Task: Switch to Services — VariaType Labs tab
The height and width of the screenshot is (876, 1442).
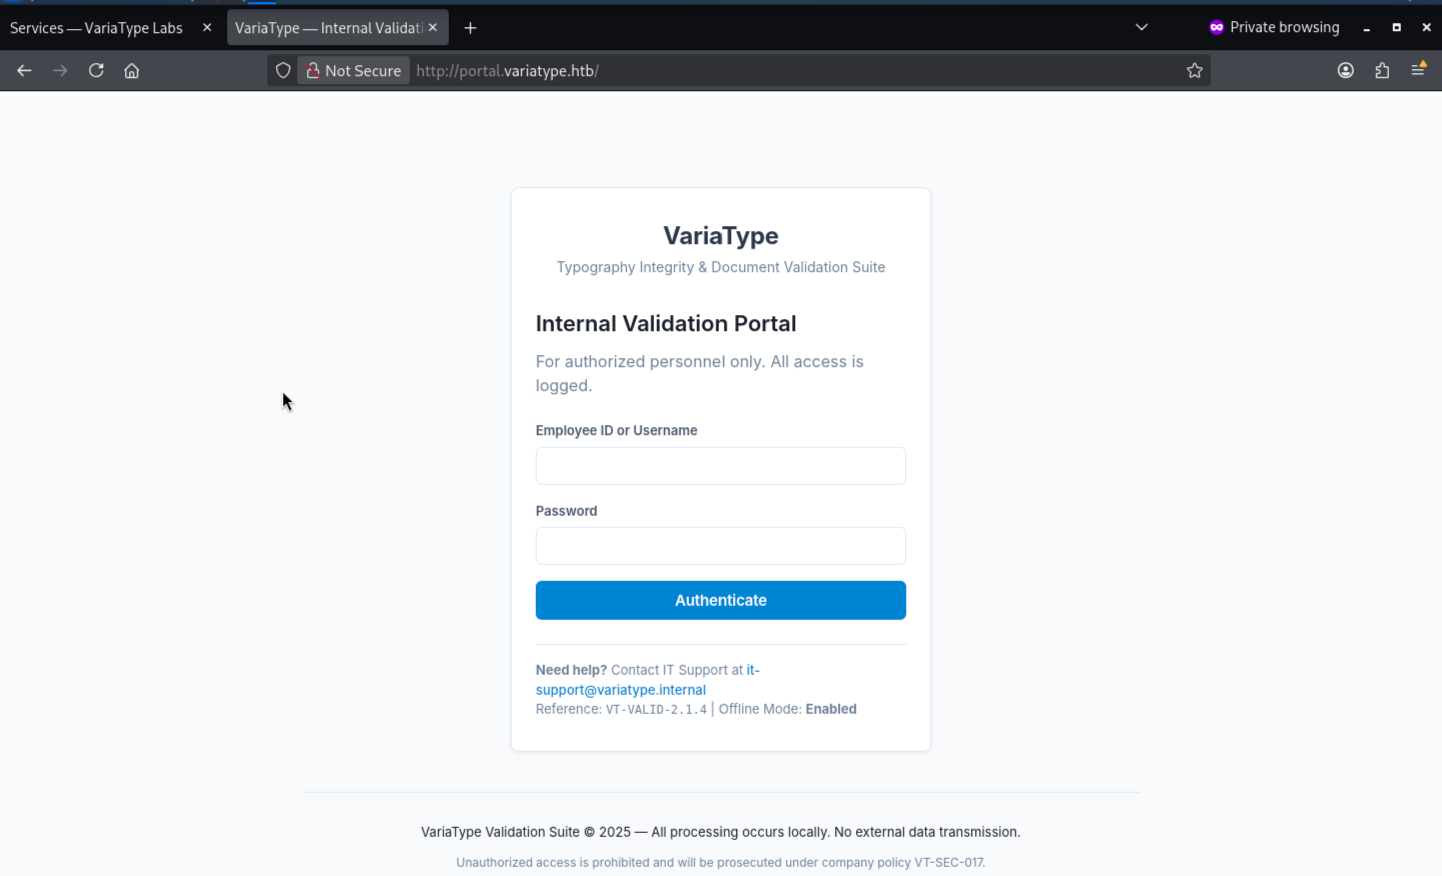Action: point(97,28)
